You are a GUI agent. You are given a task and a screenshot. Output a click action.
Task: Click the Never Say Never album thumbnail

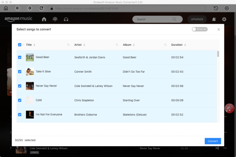tap(30, 86)
